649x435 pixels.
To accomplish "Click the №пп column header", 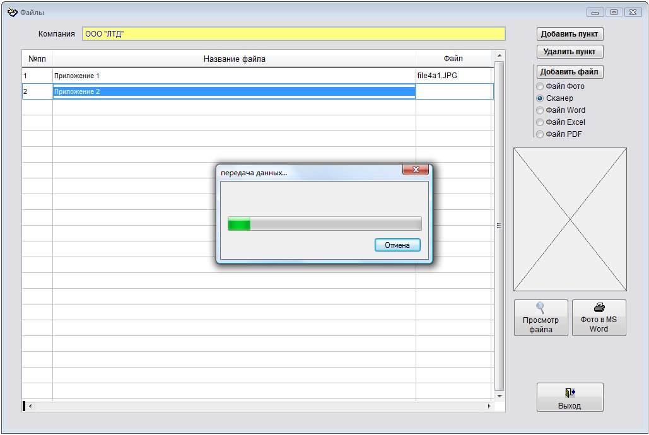I will (x=37, y=59).
